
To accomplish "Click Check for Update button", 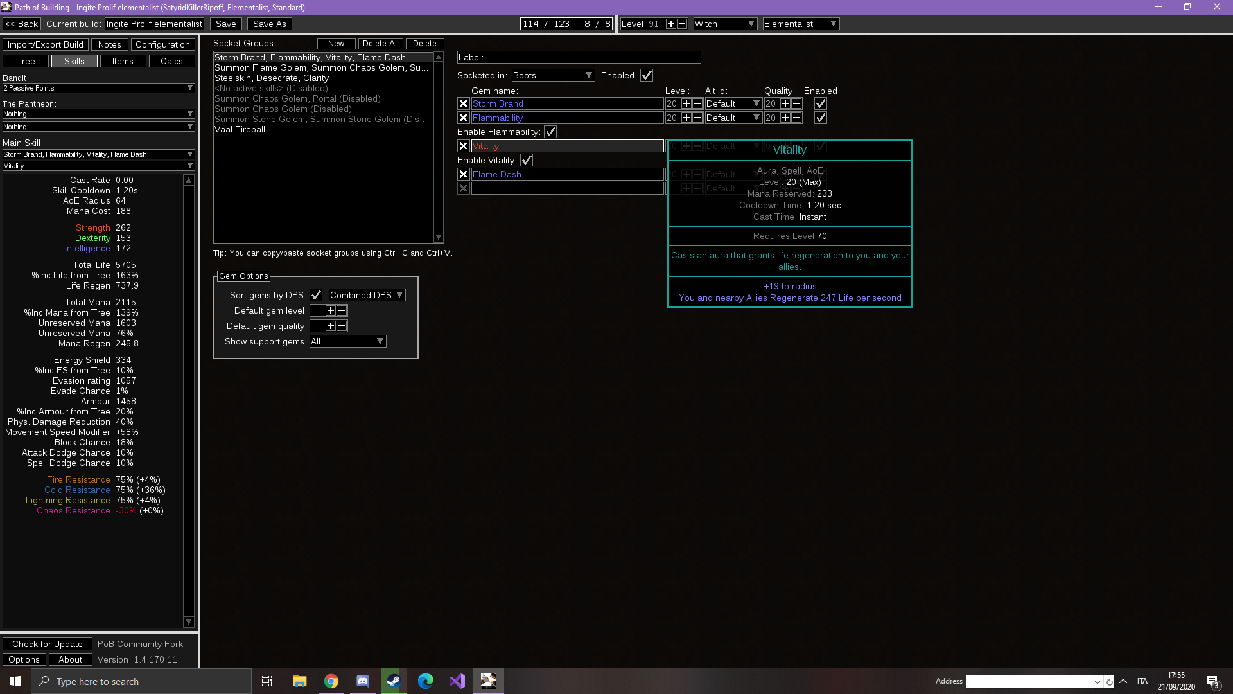I will tap(48, 644).
